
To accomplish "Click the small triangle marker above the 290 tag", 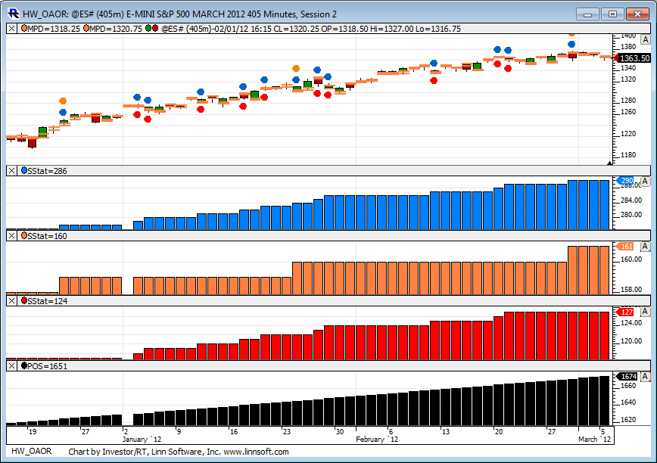I will tap(609, 162).
